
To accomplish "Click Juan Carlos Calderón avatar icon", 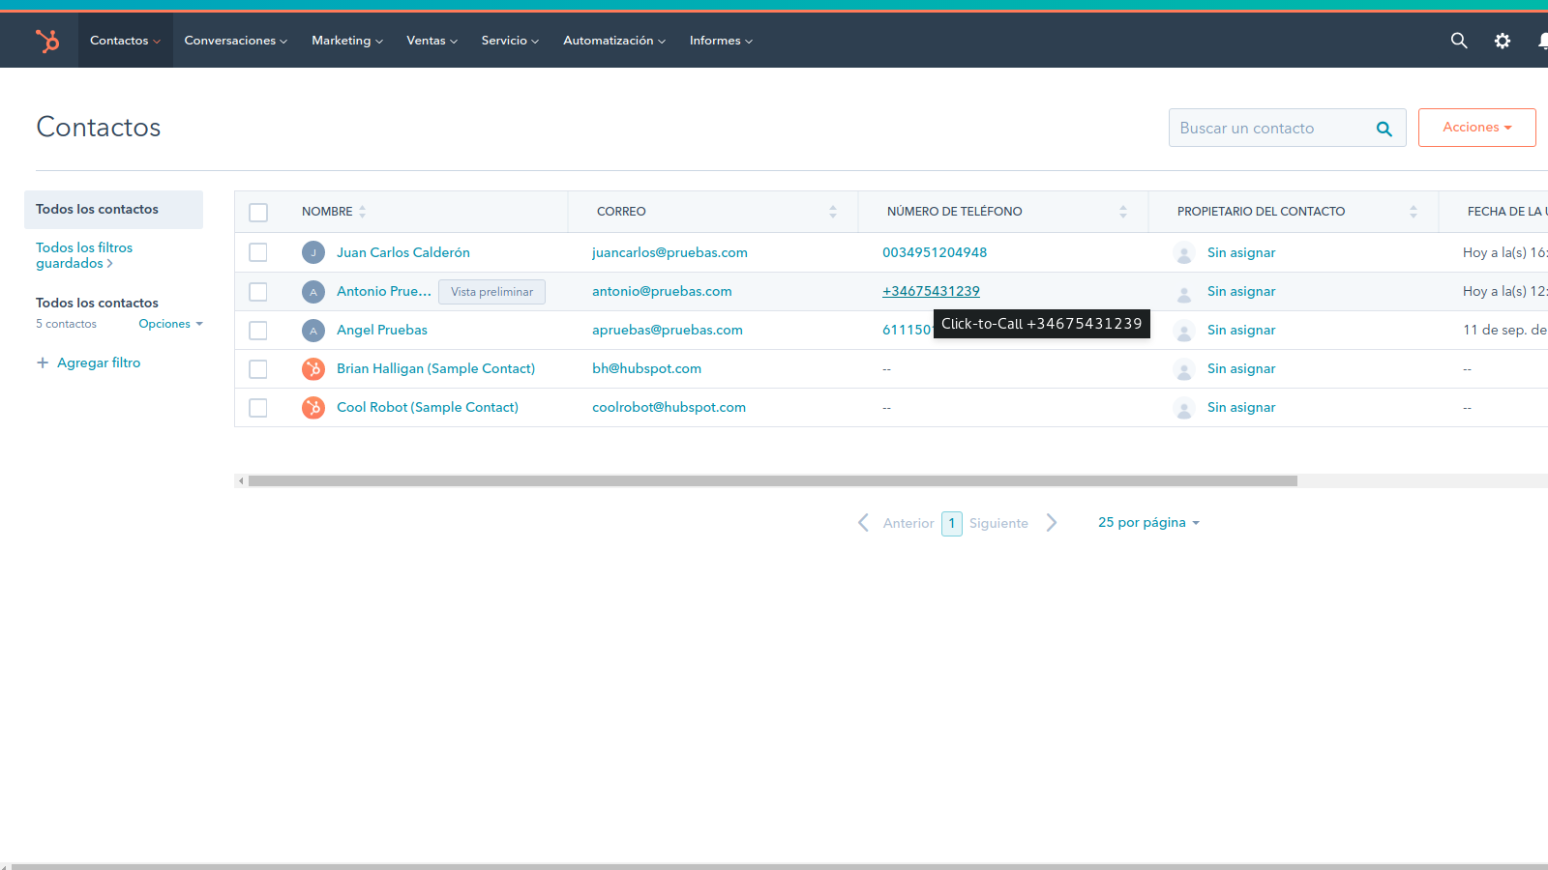I will tap(313, 253).
